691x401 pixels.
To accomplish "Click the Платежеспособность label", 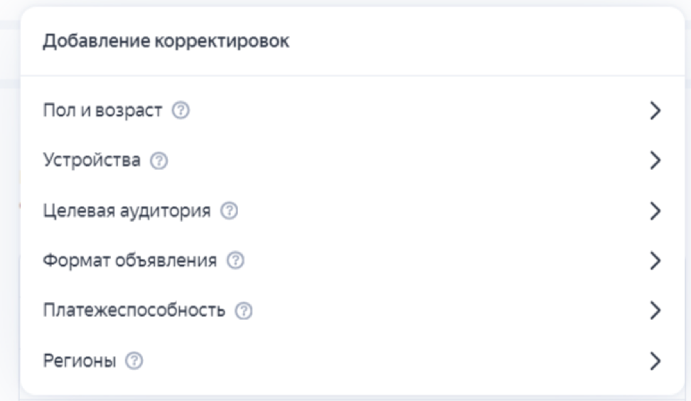I will (x=134, y=311).
